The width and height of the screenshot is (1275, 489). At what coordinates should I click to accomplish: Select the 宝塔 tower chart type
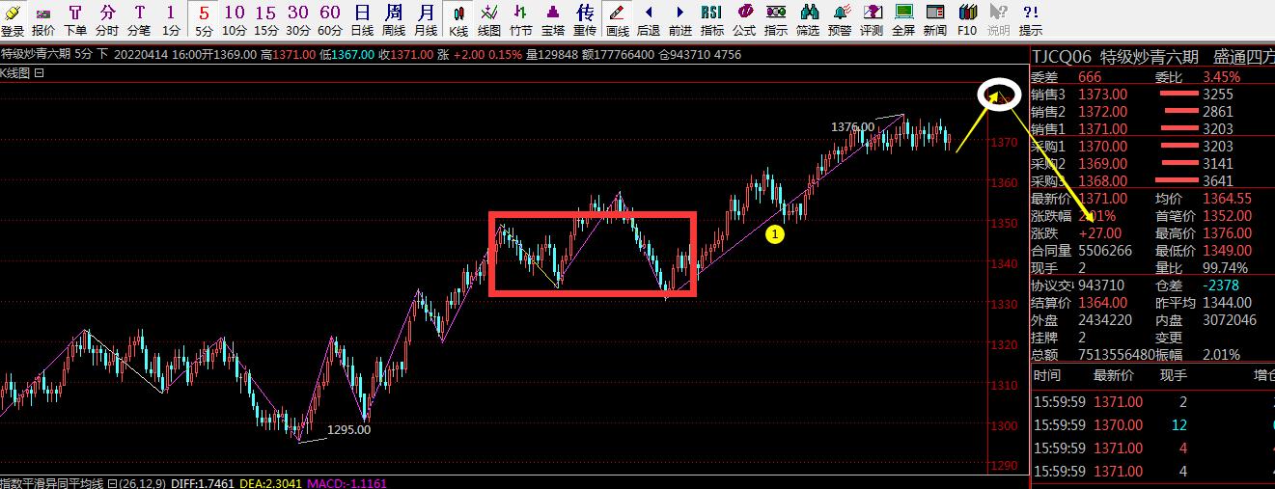coord(553,19)
